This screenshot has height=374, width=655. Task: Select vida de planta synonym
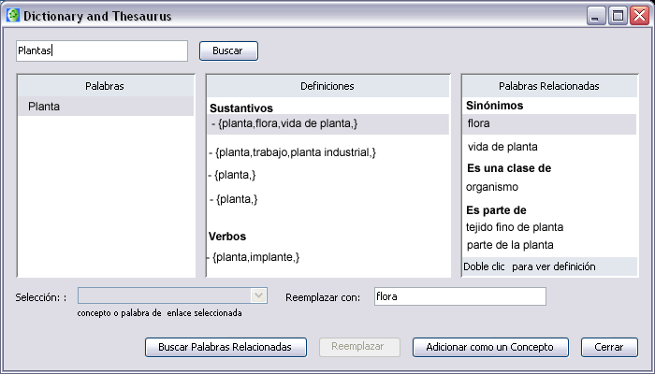(x=502, y=147)
